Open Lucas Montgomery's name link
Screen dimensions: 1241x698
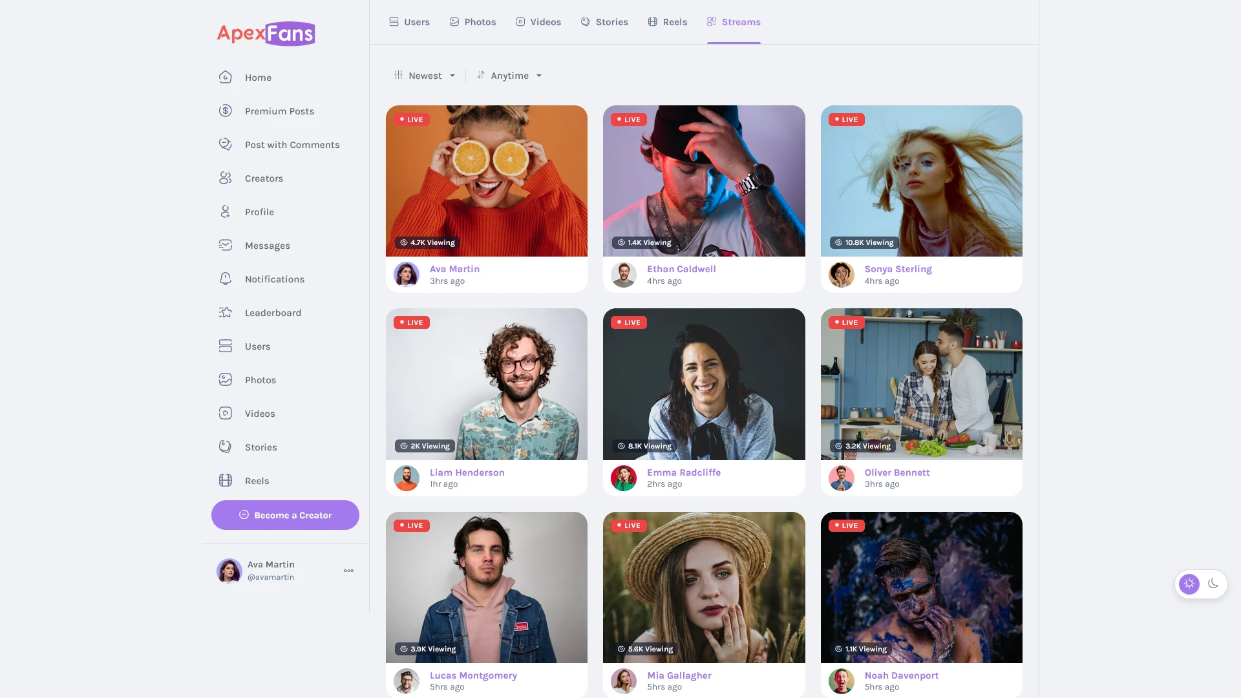click(x=473, y=675)
